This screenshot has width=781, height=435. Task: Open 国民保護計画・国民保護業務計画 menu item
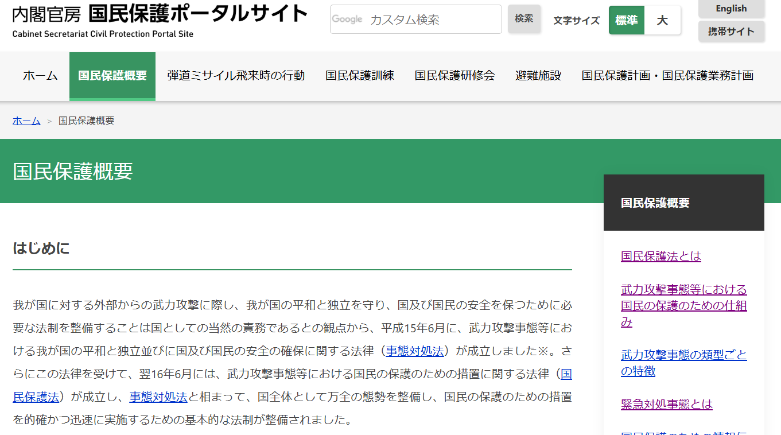(x=667, y=76)
